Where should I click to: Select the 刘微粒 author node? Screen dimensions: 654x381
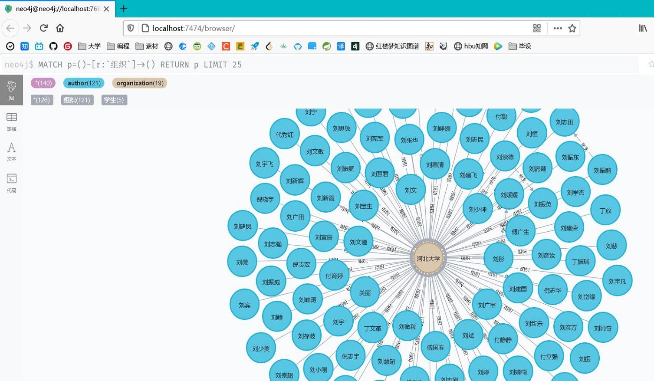tap(407, 326)
